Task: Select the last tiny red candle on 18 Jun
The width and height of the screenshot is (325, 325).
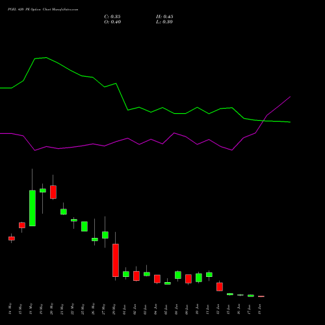Action: point(261,296)
